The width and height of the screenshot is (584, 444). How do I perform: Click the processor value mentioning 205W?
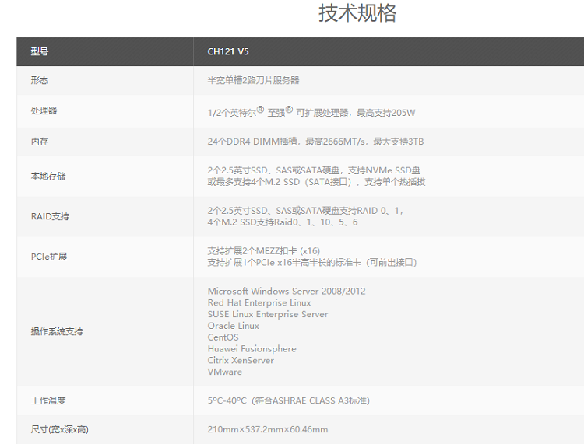[x=311, y=111]
